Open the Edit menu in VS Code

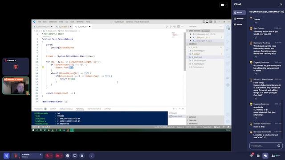45,22
